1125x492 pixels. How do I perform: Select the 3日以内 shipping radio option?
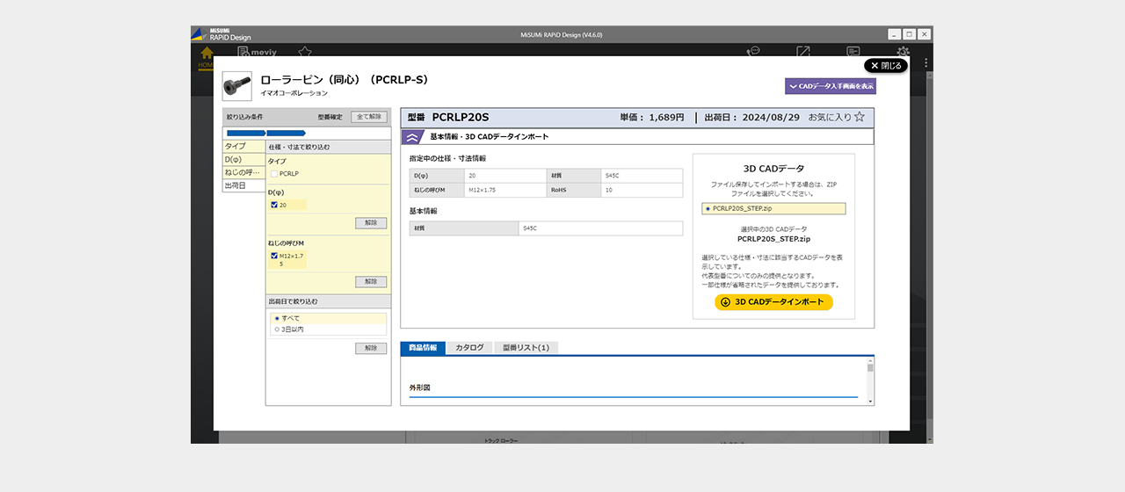pyautogui.click(x=277, y=329)
